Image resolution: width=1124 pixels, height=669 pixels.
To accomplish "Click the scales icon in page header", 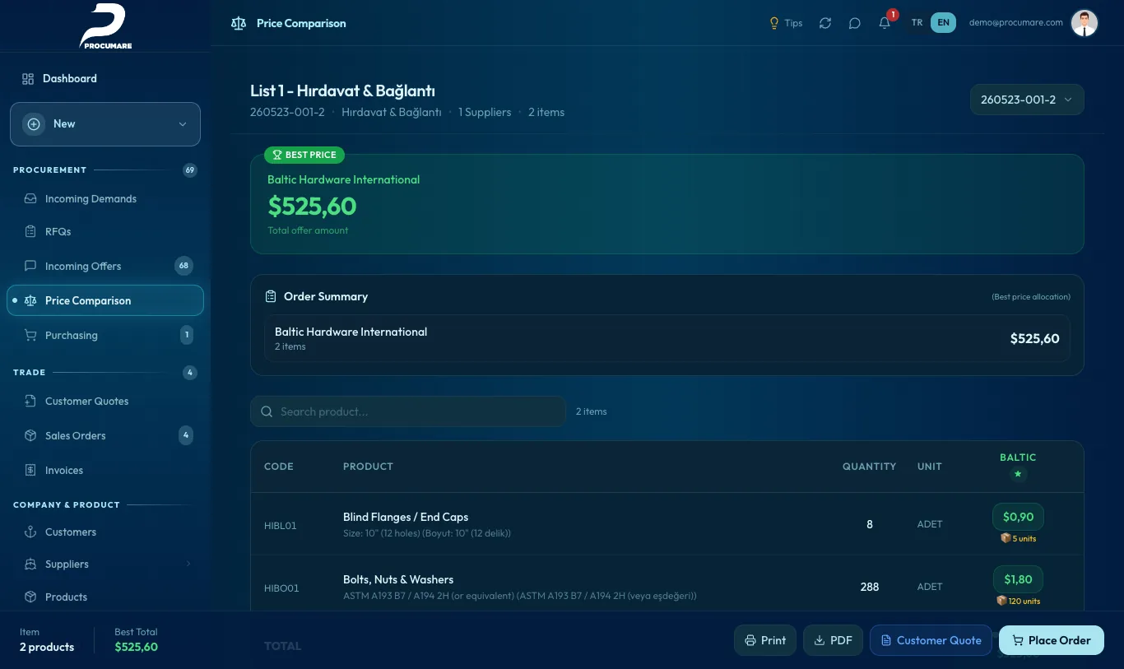I will pos(239,24).
